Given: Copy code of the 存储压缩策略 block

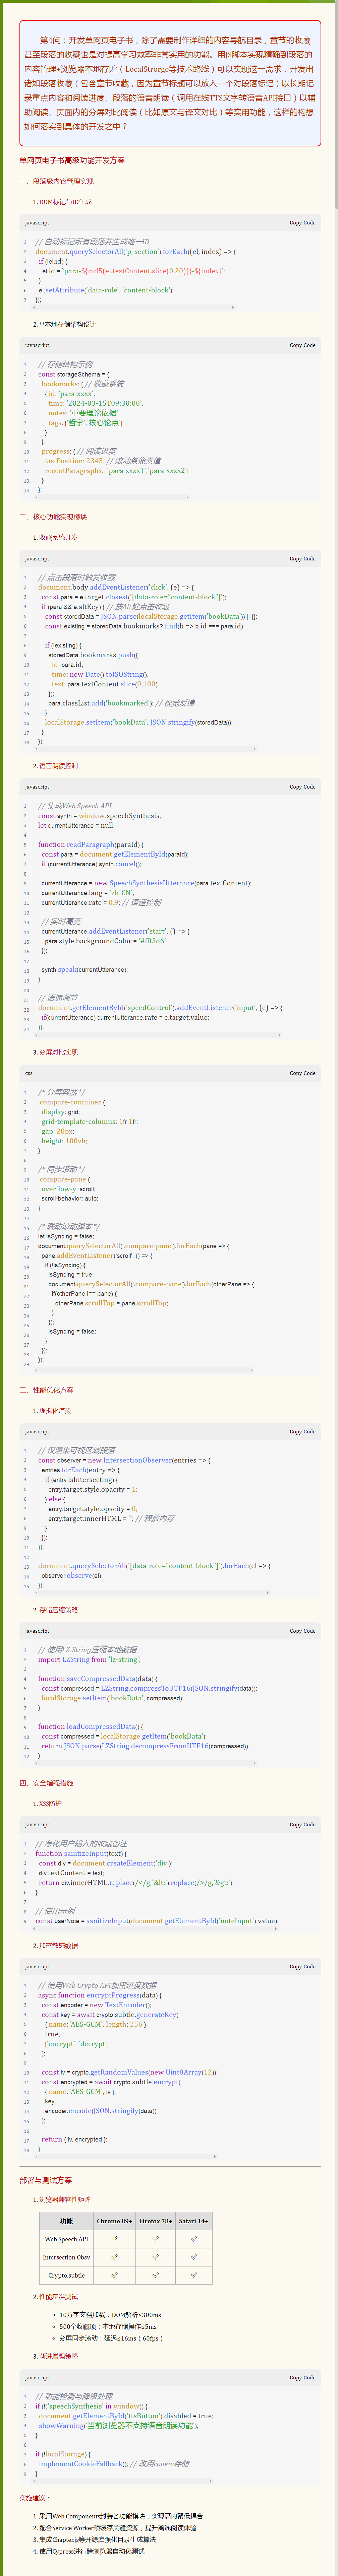Looking at the screenshot, I should 302,1631.
